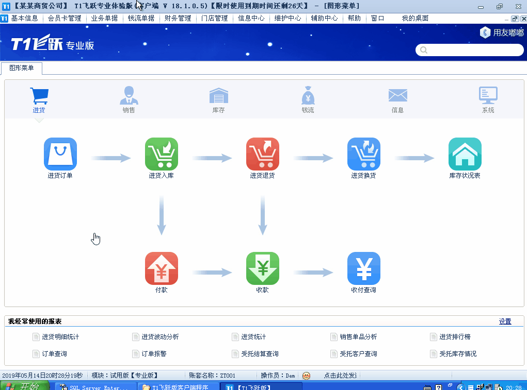Click the system tray clock 20:28

tap(514, 387)
